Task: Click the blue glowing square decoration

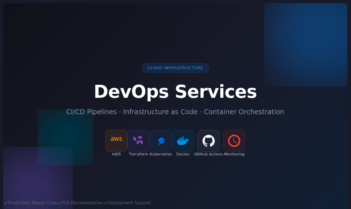Action: 305,45
